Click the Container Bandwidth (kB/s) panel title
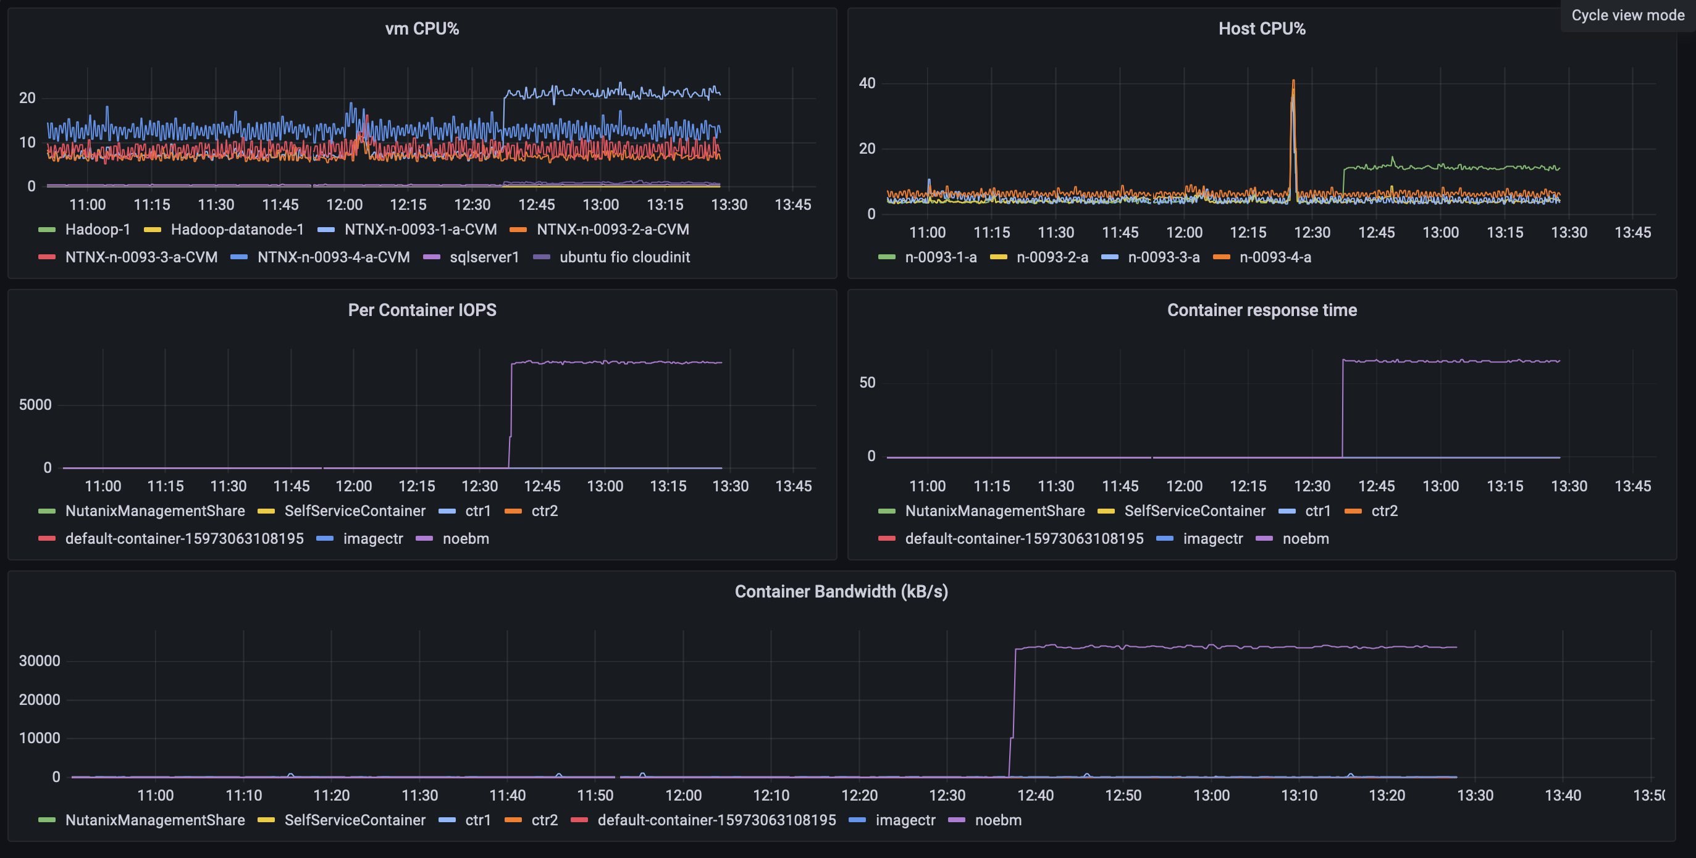Image resolution: width=1696 pixels, height=858 pixels. pos(841,591)
